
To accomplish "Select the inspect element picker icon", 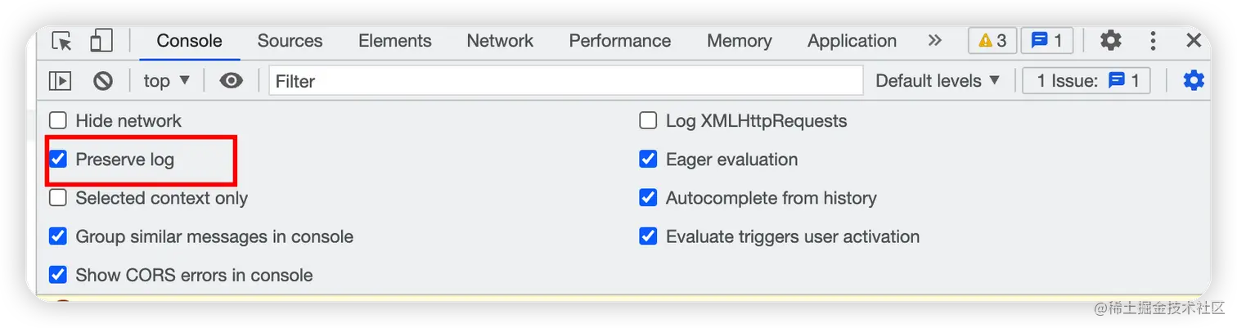I will point(61,41).
